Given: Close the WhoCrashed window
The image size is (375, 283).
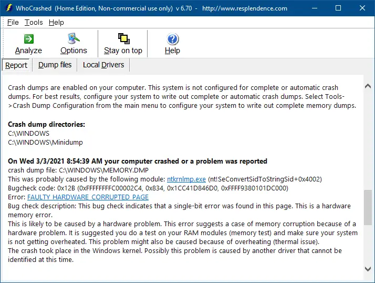Looking at the screenshot, I should click(x=362, y=8).
